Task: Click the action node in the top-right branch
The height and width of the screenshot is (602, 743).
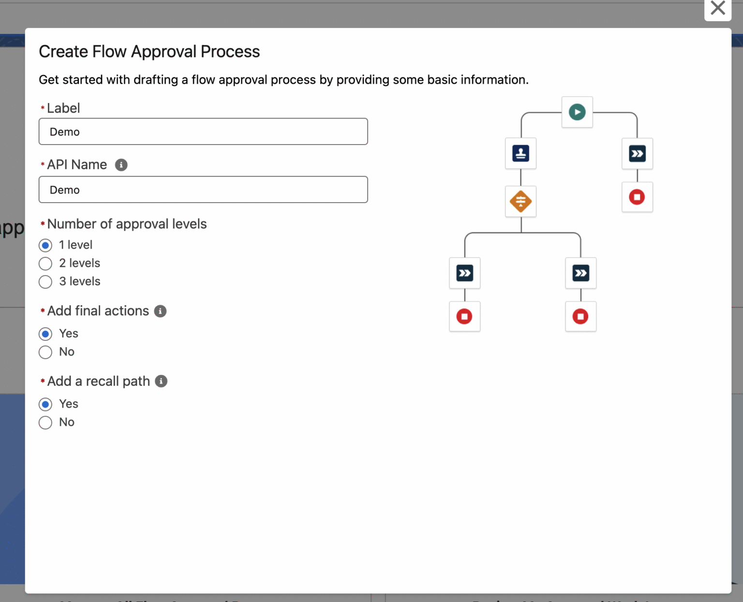Action: point(637,154)
